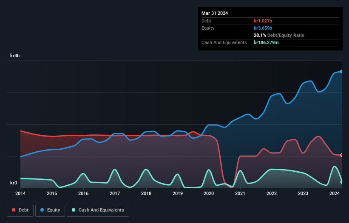Screen dimensions: 349x223
Task: Select the Debt endpoint marker on chart
Action: tap(342, 155)
